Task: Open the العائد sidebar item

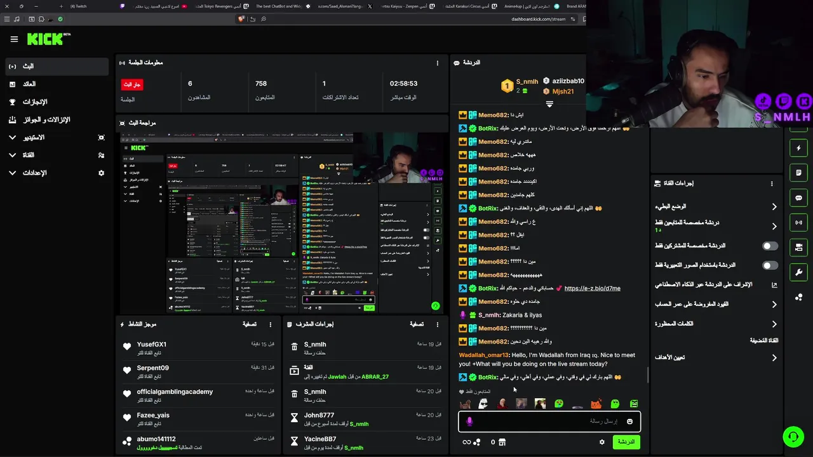Action: (57, 84)
